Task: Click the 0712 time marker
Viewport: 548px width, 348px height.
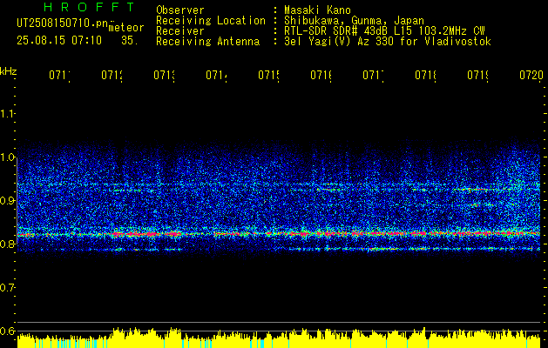Action: (112, 76)
